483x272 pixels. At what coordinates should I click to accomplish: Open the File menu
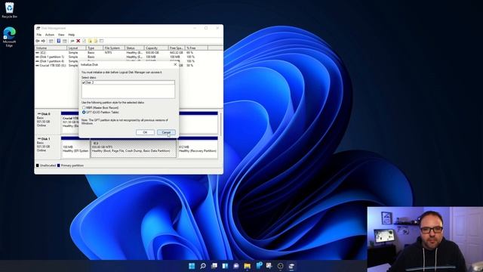(x=38, y=35)
